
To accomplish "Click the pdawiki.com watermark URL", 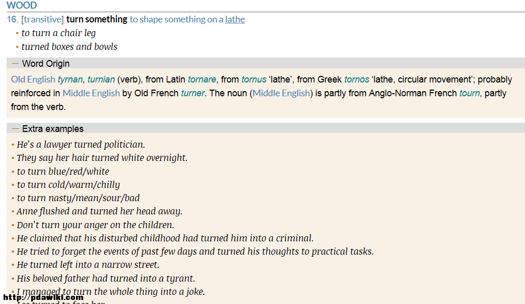I will 43,297.
